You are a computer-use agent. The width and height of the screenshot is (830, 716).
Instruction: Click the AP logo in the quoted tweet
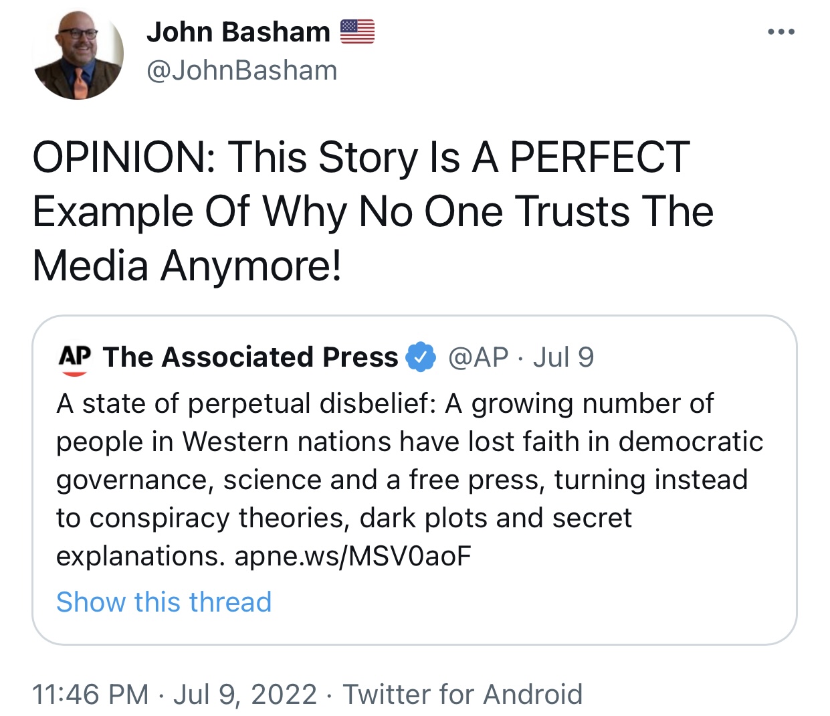75,358
